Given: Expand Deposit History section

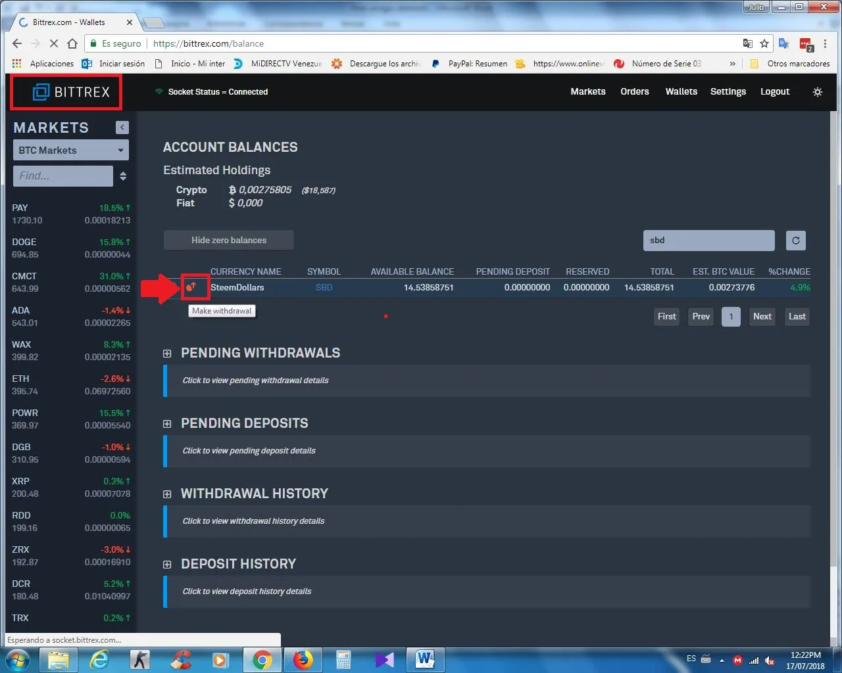Looking at the screenshot, I should pos(167,565).
